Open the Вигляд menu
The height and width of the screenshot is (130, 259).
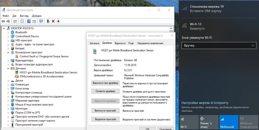(24, 16)
